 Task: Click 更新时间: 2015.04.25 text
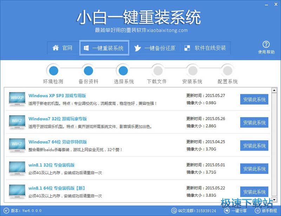[205, 142]
